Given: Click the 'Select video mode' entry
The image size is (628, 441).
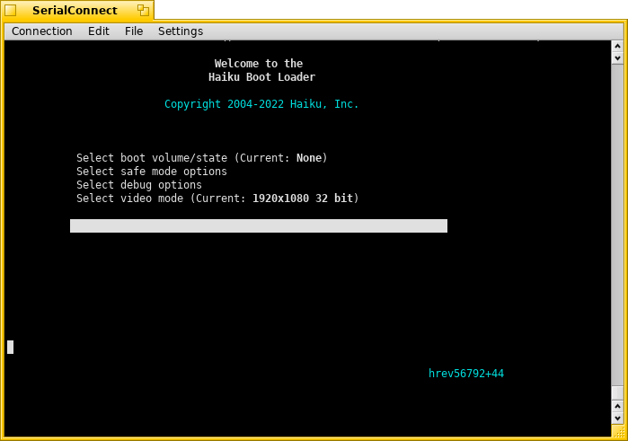Looking at the screenshot, I should coord(217,198).
